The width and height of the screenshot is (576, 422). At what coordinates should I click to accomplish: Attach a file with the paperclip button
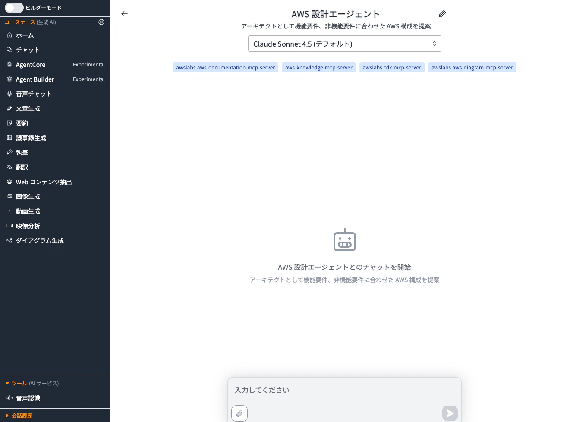pyautogui.click(x=239, y=413)
